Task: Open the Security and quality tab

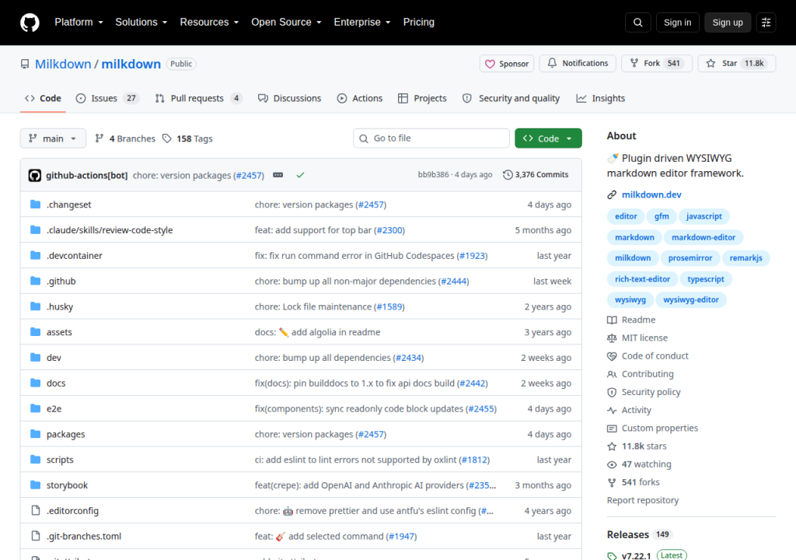Action: pos(511,98)
